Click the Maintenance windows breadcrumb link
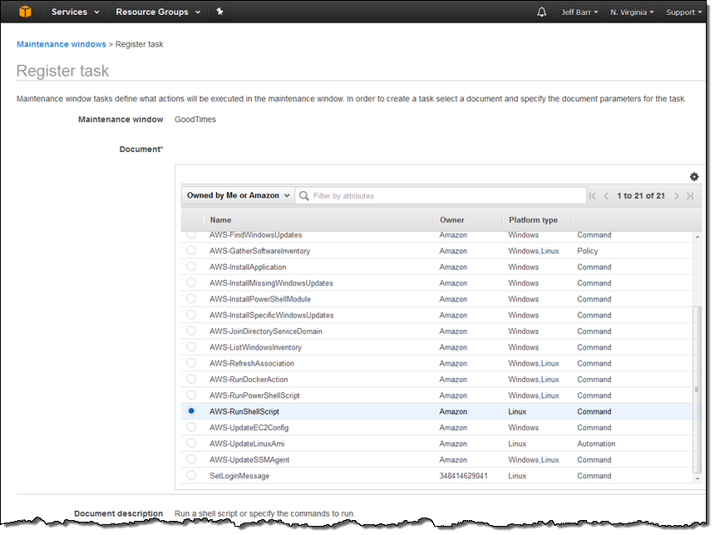 (62, 44)
